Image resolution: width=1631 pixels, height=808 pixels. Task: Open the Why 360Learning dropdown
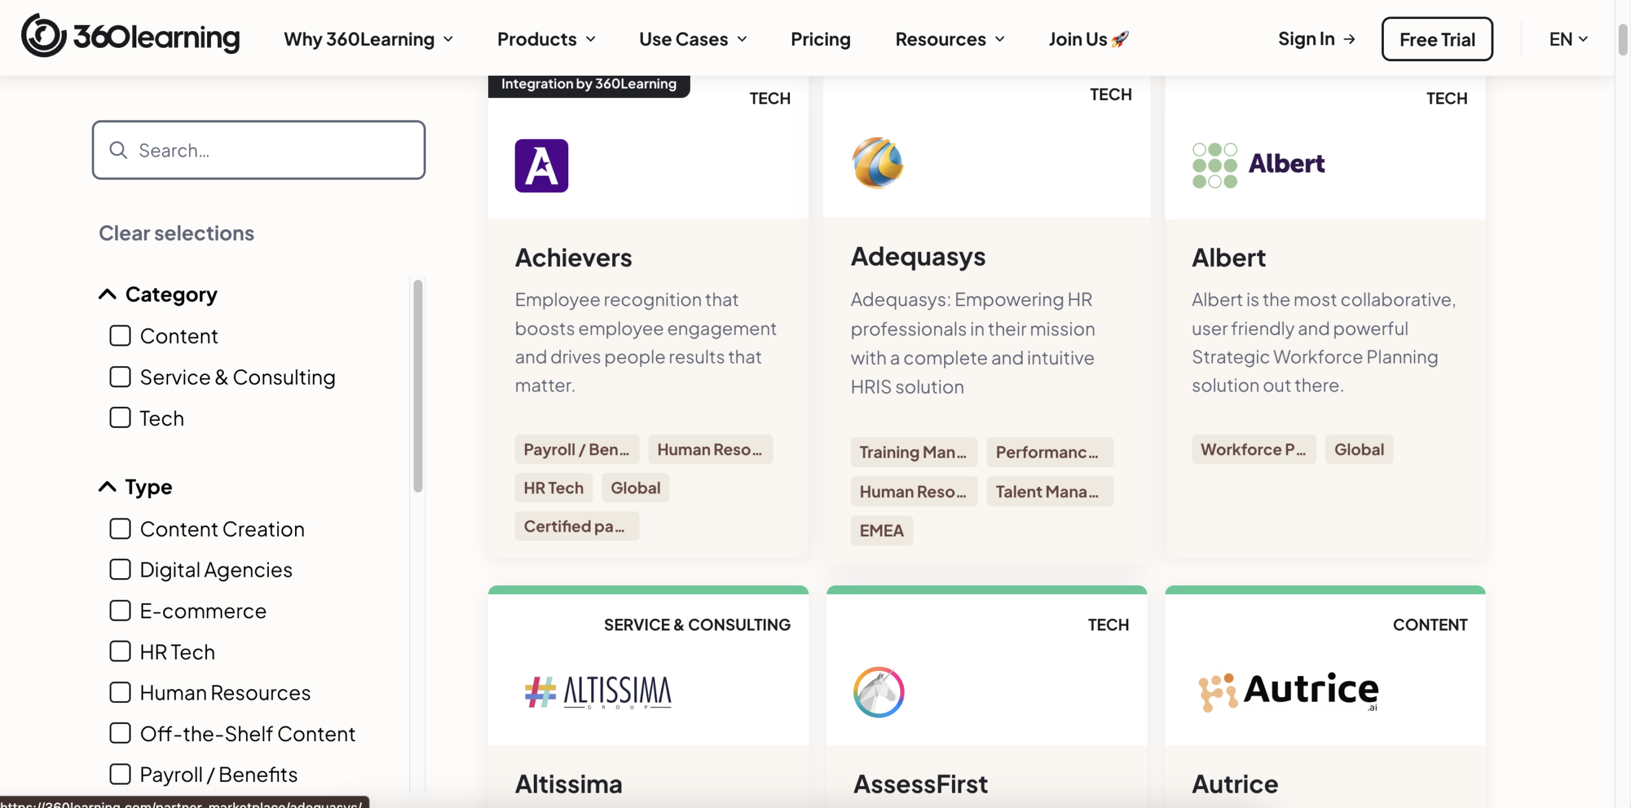(369, 39)
